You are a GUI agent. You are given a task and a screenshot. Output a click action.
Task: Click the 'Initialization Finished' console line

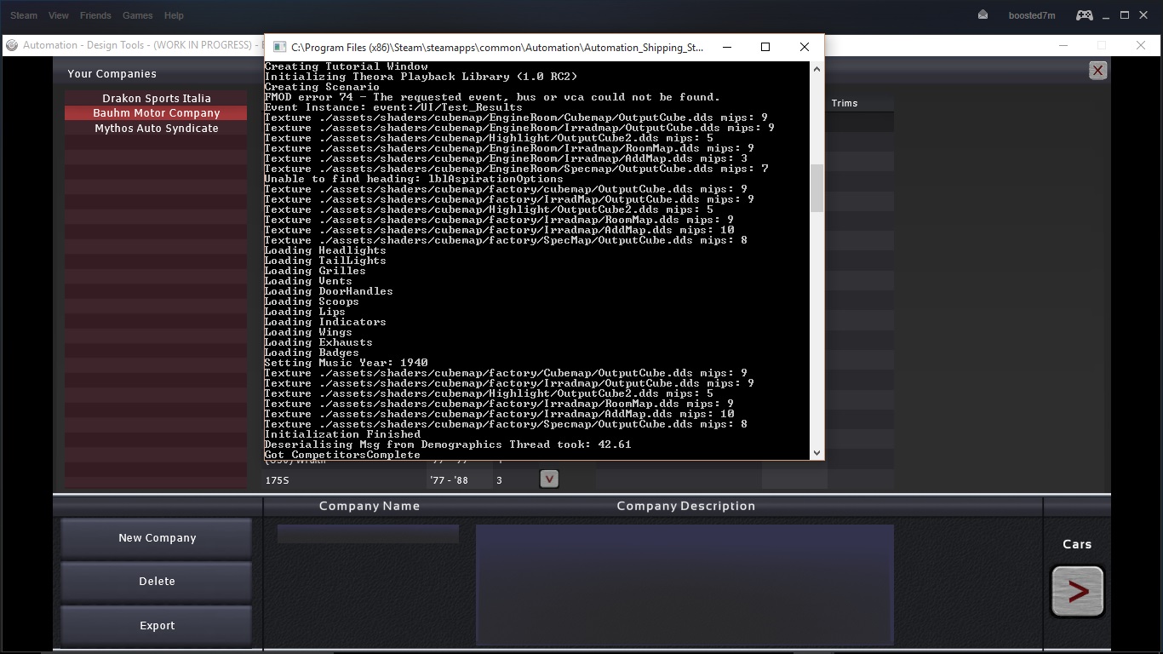(x=342, y=434)
